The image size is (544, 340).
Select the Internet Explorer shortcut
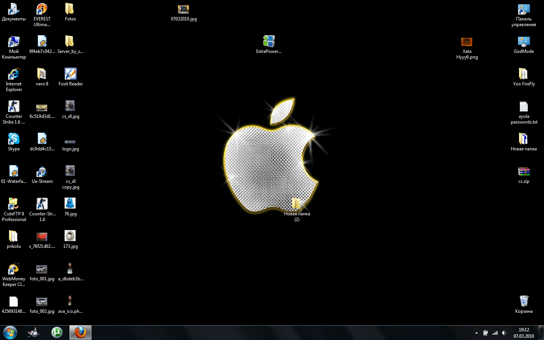point(14,80)
